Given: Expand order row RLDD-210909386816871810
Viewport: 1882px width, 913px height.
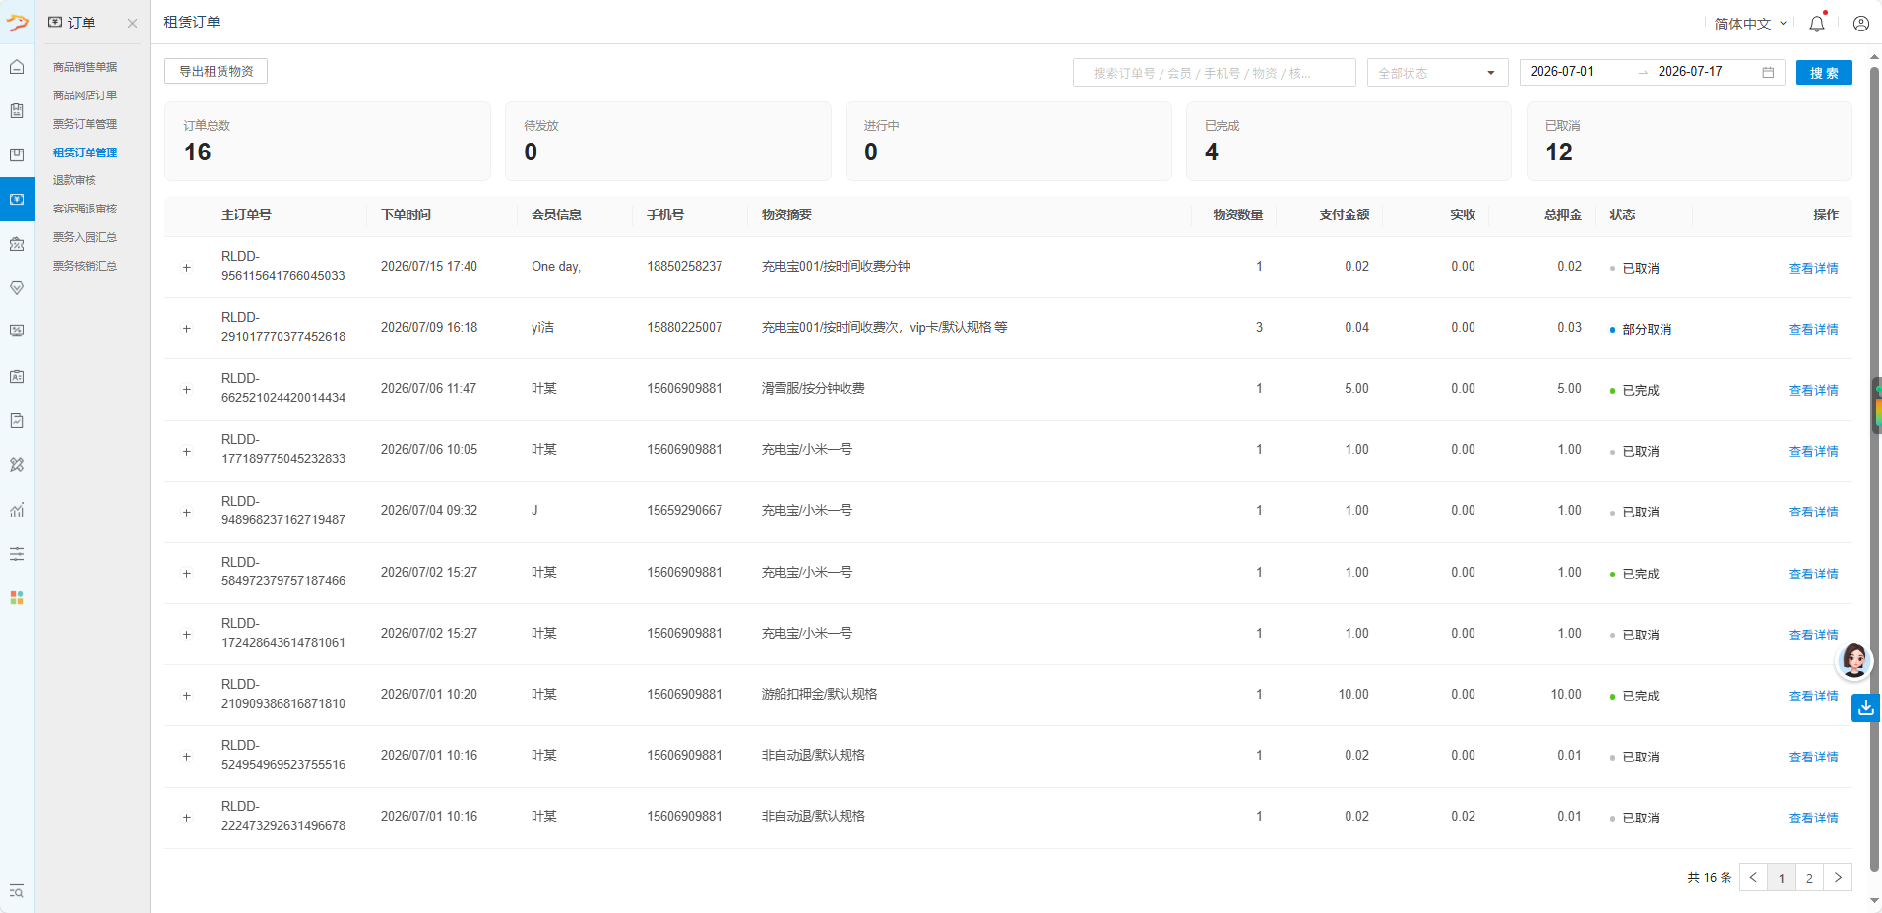Looking at the screenshot, I should point(186,696).
